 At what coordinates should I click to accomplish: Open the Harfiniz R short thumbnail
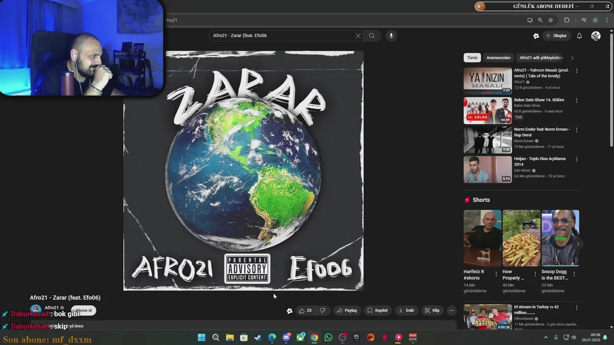tap(482, 238)
